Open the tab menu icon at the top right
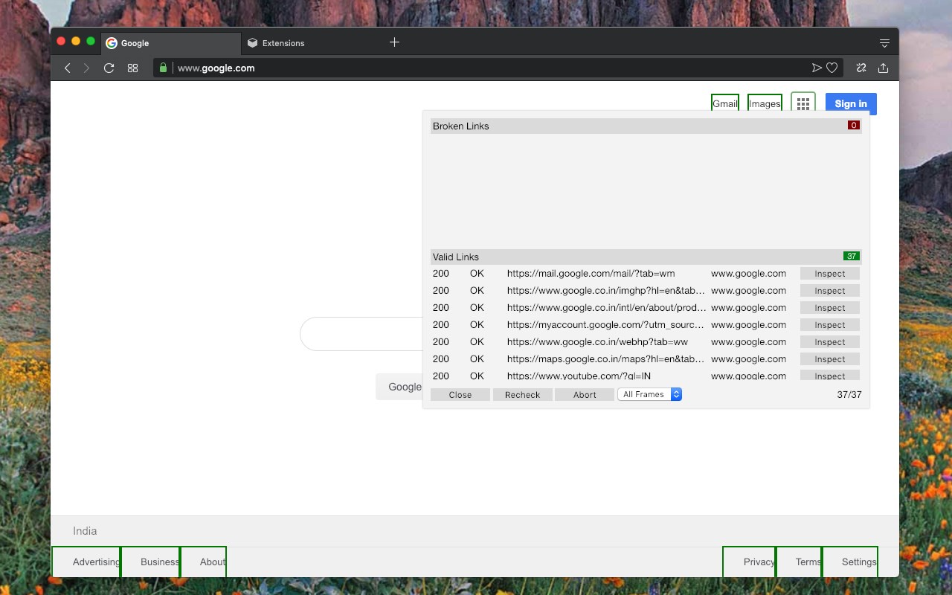This screenshot has width=952, height=595. coord(884,43)
